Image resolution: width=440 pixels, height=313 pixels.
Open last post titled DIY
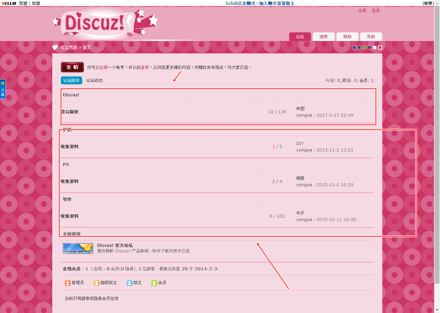pyautogui.click(x=300, y=143)
